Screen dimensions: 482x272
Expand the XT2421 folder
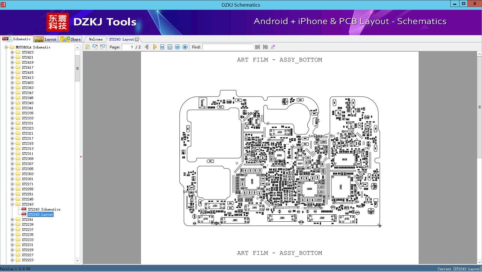pos(12,57)
